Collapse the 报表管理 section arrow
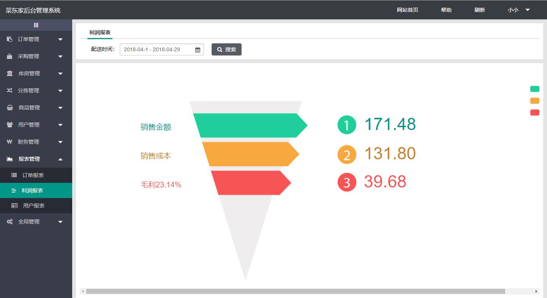 60,159
